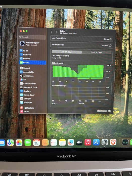Click the 'Battery Level: 98%' subtitle
This screenshot has height=176, width=132.
click(x=70, y=33)
